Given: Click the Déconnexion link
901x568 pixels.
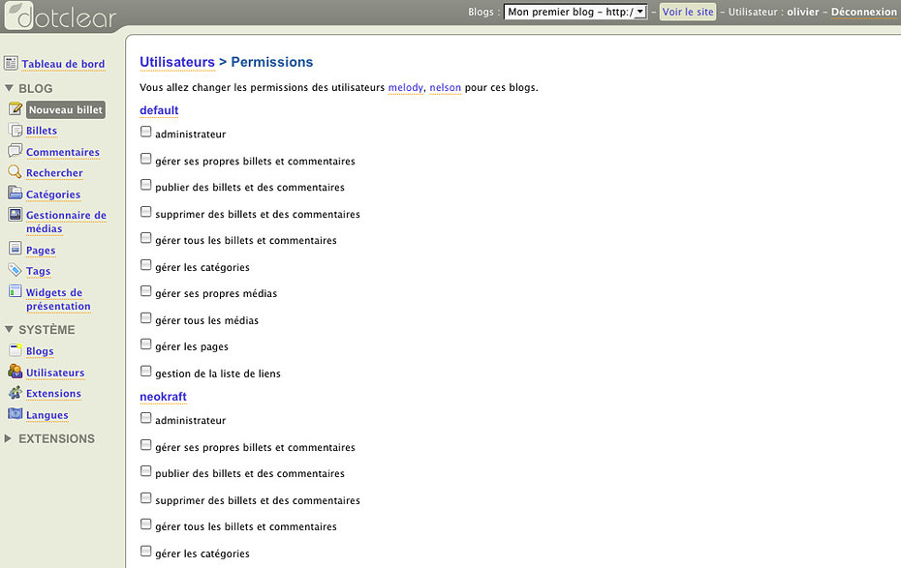Looking at the screenshot, I should coord(864,13).
